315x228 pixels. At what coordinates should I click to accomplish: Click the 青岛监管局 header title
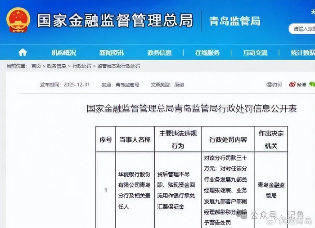coord(234,21)
